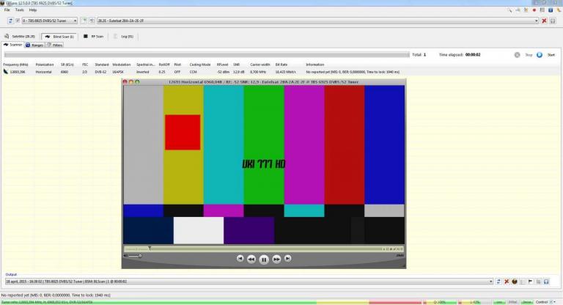Click the RF Scan button
This screenshot has width=563, height=305.
[x=93, y=35]
